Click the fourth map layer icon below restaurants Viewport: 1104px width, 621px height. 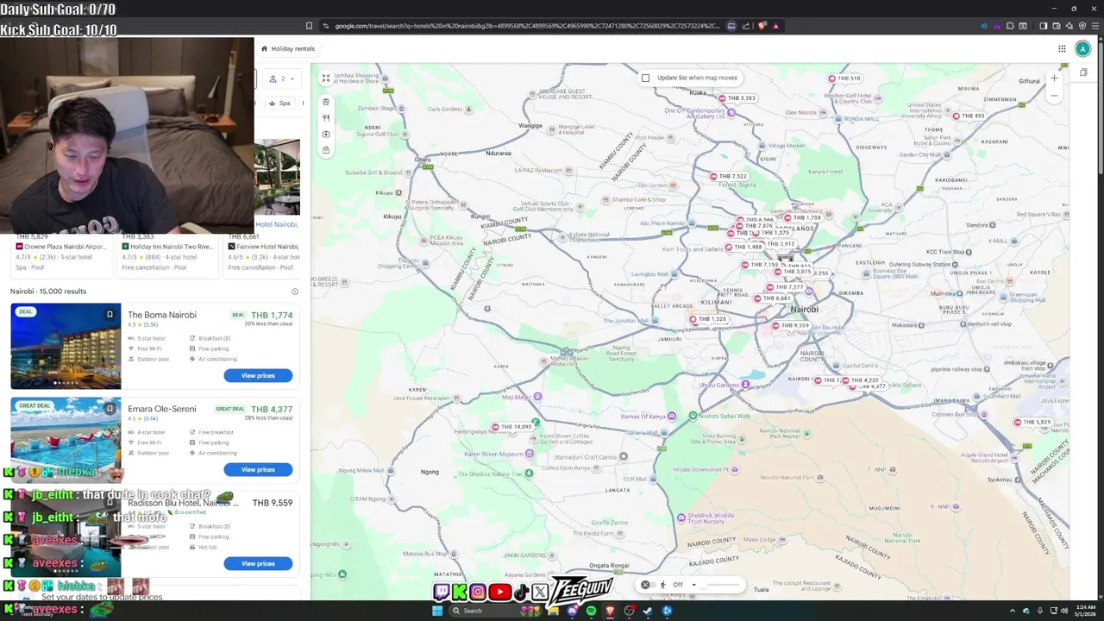click(326, 134)
